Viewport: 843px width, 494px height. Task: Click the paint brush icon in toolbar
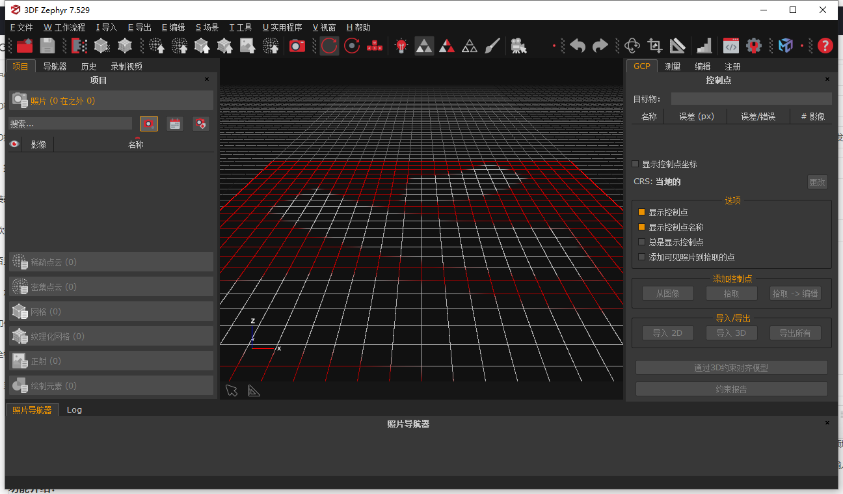(x=492, y=46)
